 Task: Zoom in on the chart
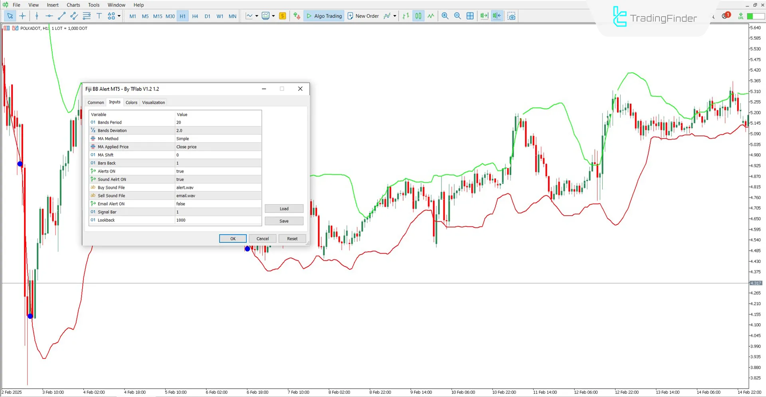(x=445, y=16)
